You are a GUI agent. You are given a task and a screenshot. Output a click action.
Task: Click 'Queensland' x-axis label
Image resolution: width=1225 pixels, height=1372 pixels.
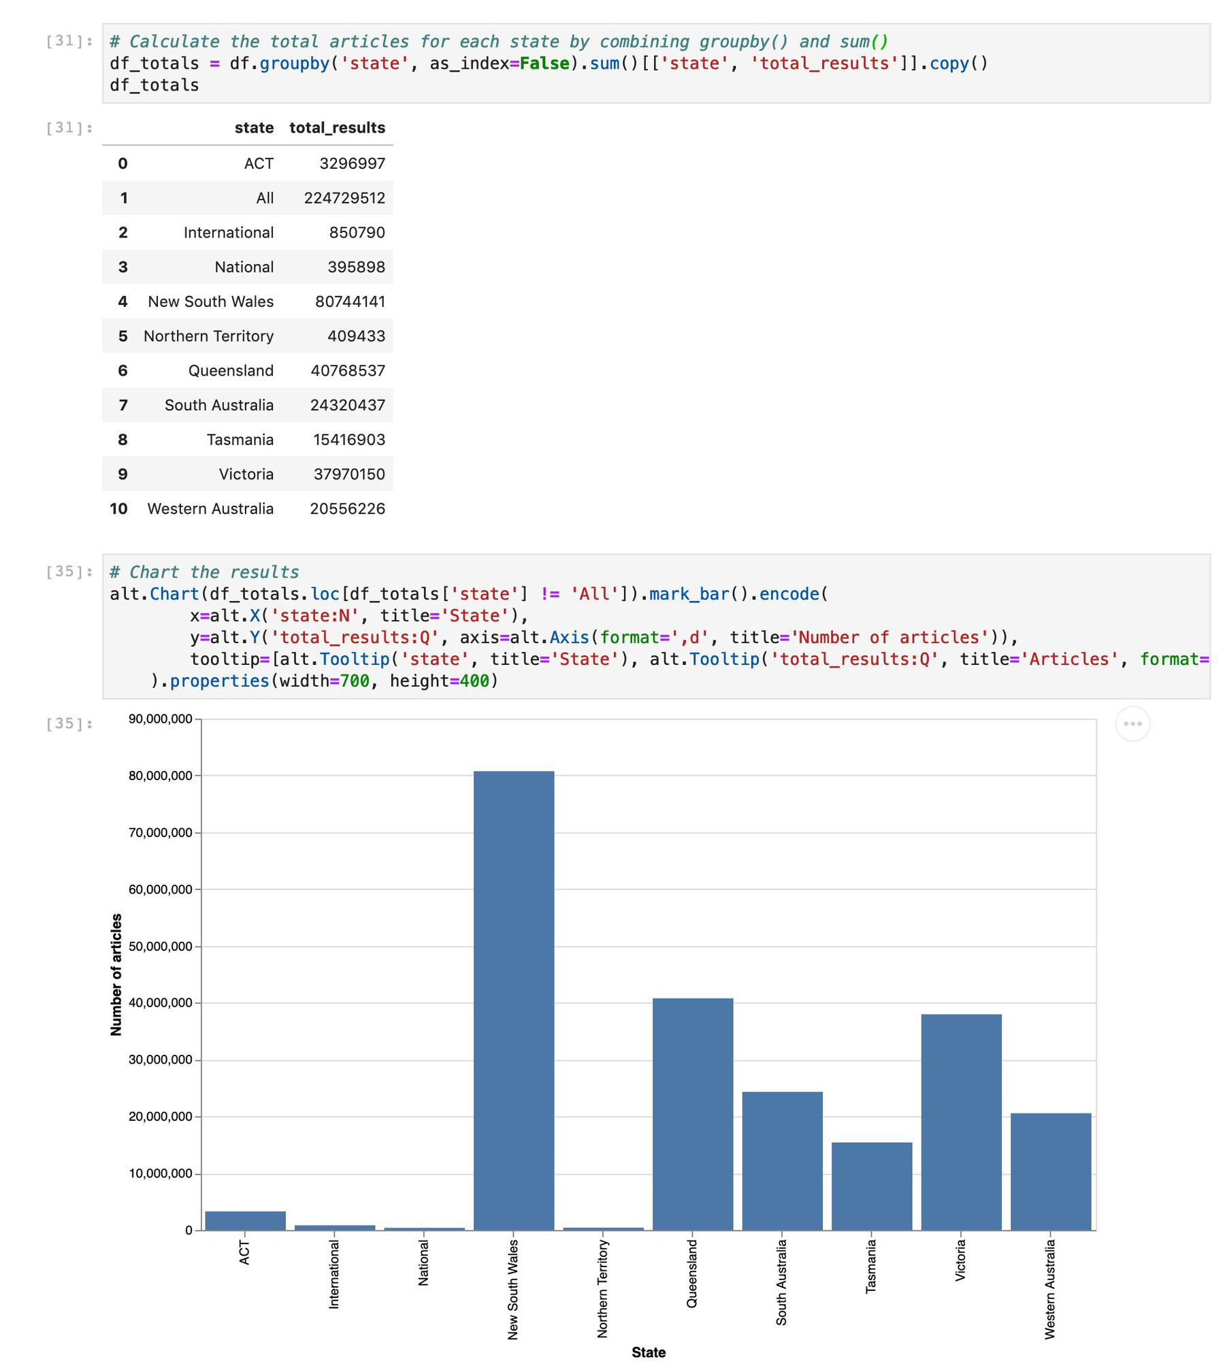pyautogui.click(x=692, y=1273)
